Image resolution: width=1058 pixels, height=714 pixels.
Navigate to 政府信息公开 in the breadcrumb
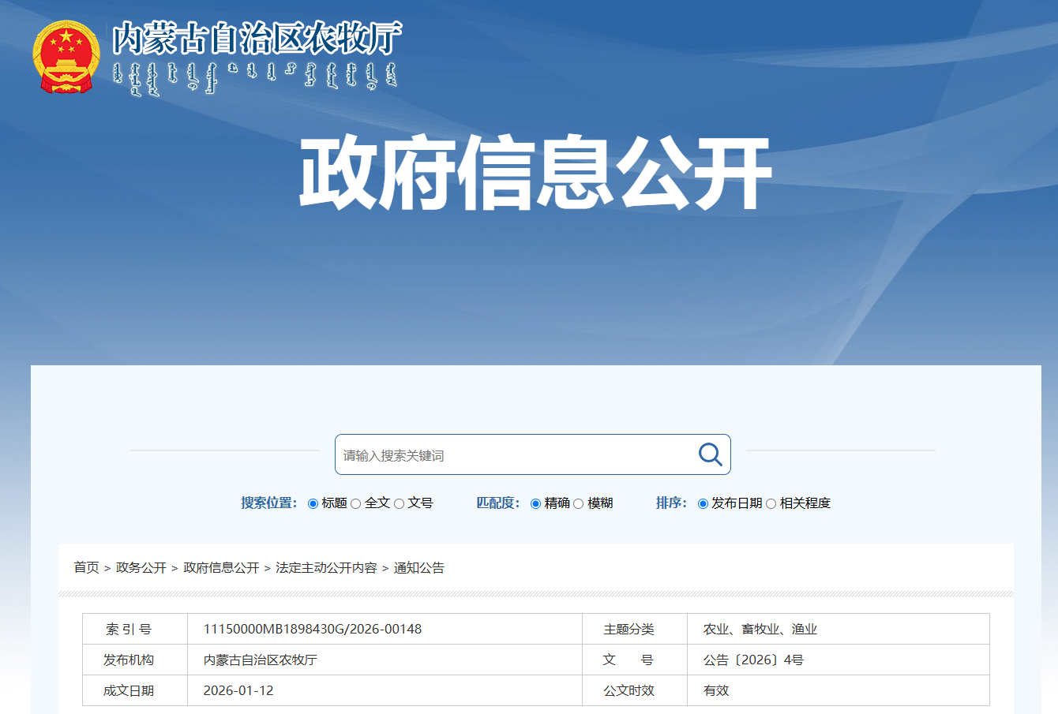[221, 567]
